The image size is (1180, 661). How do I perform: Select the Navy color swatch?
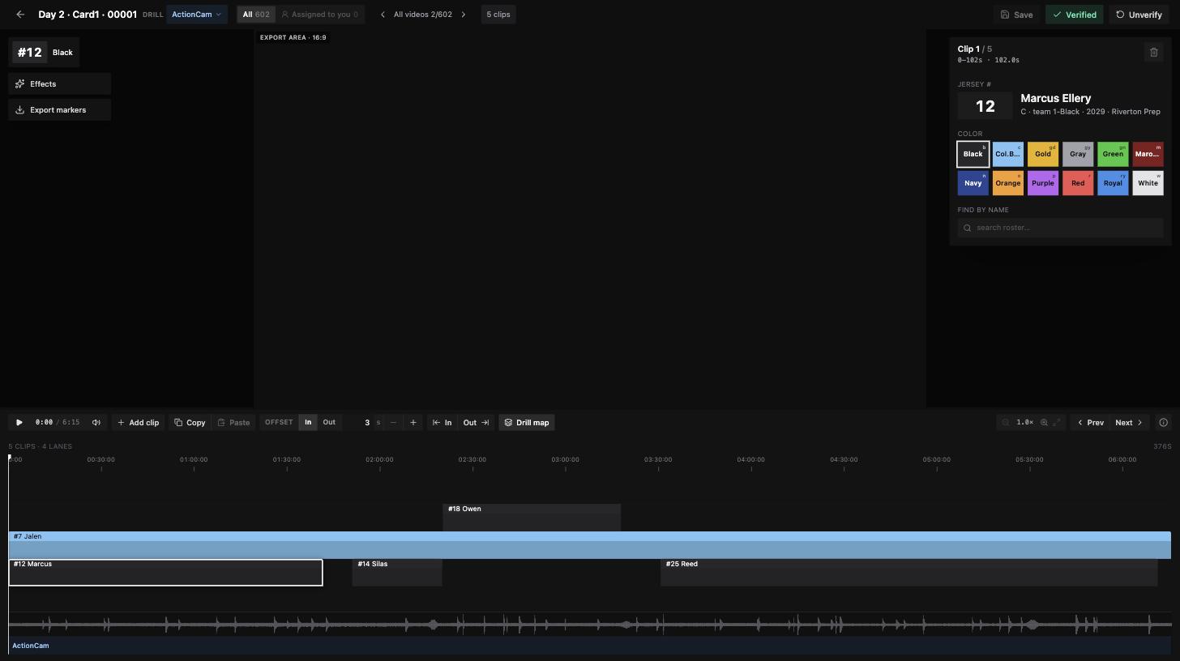point(973,183)
